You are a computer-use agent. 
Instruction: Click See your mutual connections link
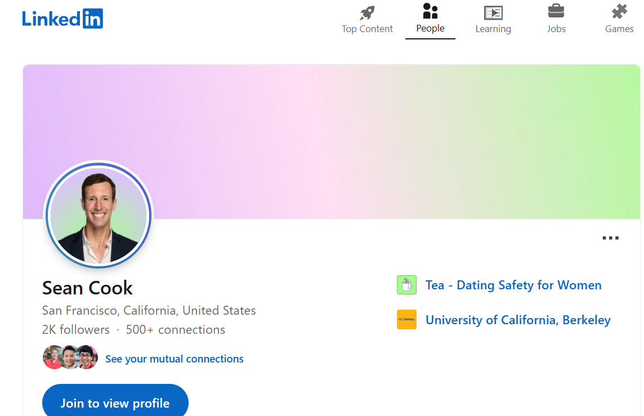pos(174,359)
